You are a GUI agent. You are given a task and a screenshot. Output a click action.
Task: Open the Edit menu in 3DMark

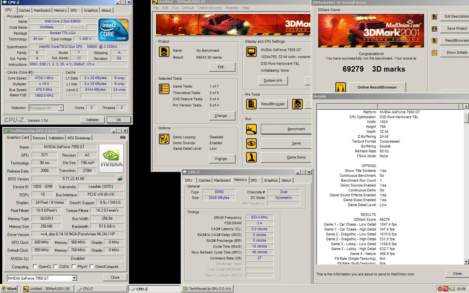click(165, 8)
